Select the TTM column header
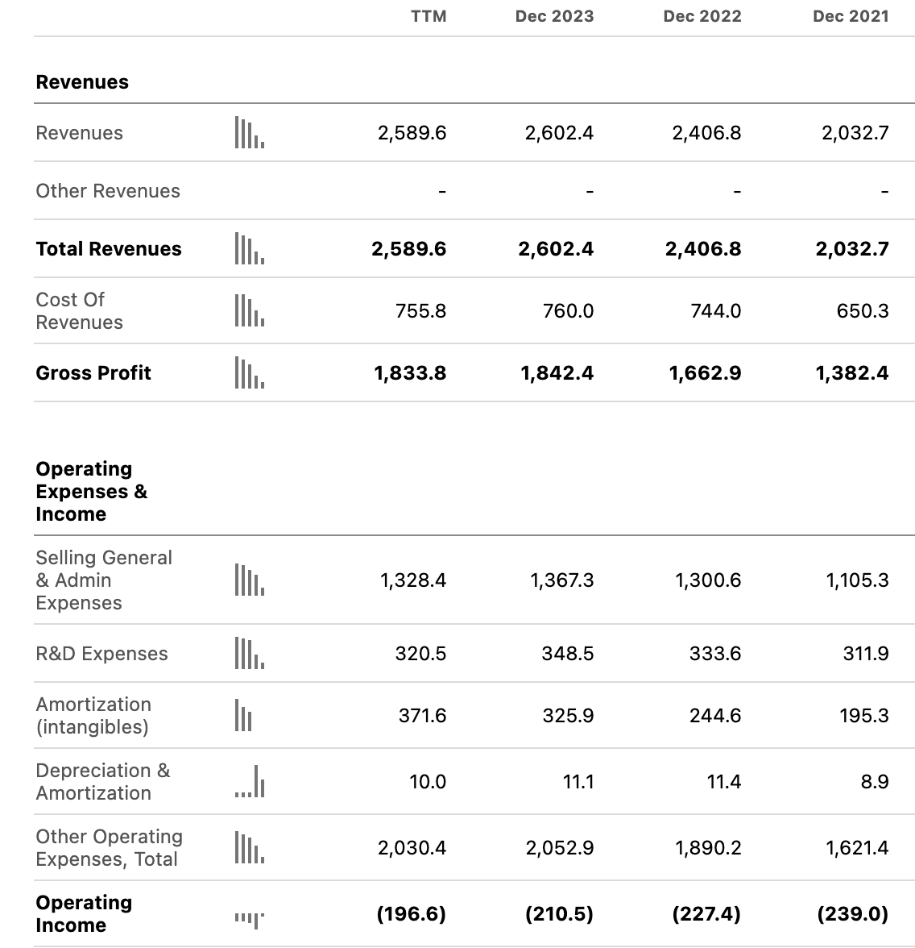Image resolution: width=915 pixels, height=948 pixels. pyautogui.click(x=429, y=16)
